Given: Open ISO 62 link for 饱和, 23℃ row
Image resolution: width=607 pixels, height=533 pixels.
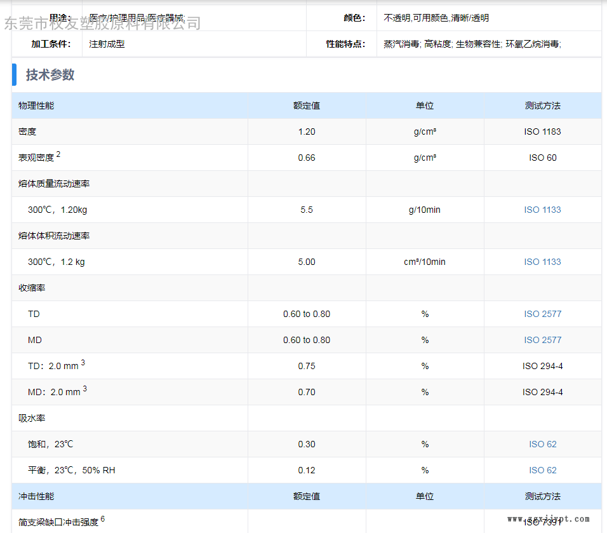Looking at the screenshot, I should [542, 444].
